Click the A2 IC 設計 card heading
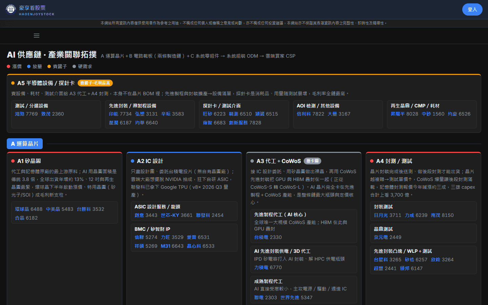The height and width of the screenshot is (305, 488). point(150,161)
